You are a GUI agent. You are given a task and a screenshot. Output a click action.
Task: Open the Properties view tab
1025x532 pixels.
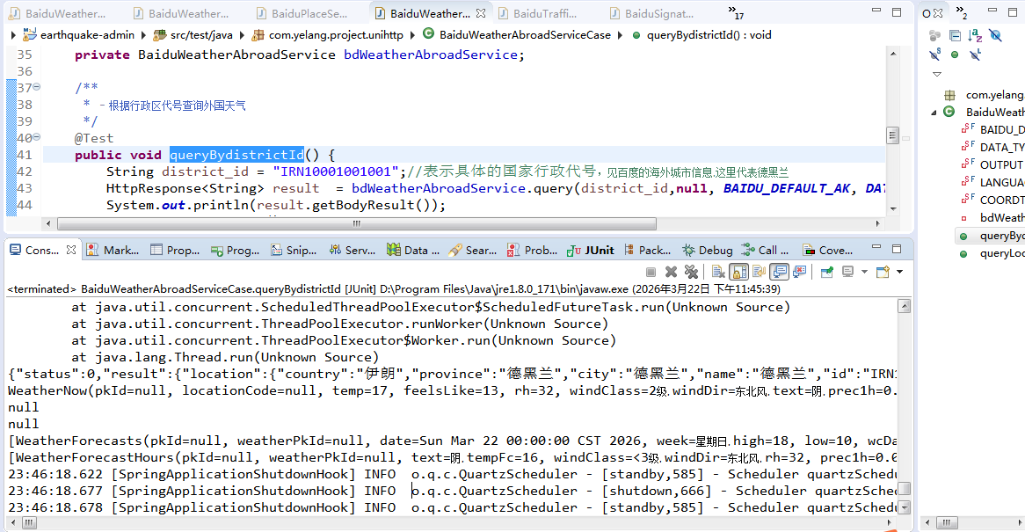(x=175, y=250)
